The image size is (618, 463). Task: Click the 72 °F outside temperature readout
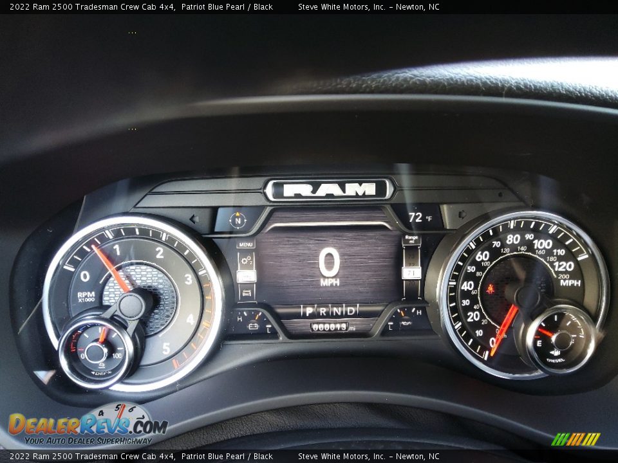pyautogui.click(x=420, y=217)
